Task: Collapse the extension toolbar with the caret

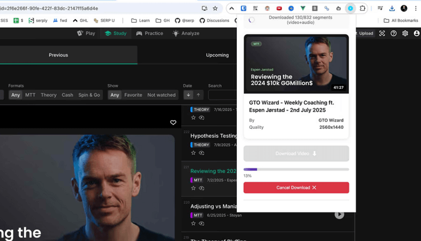Action: (232, 8)
